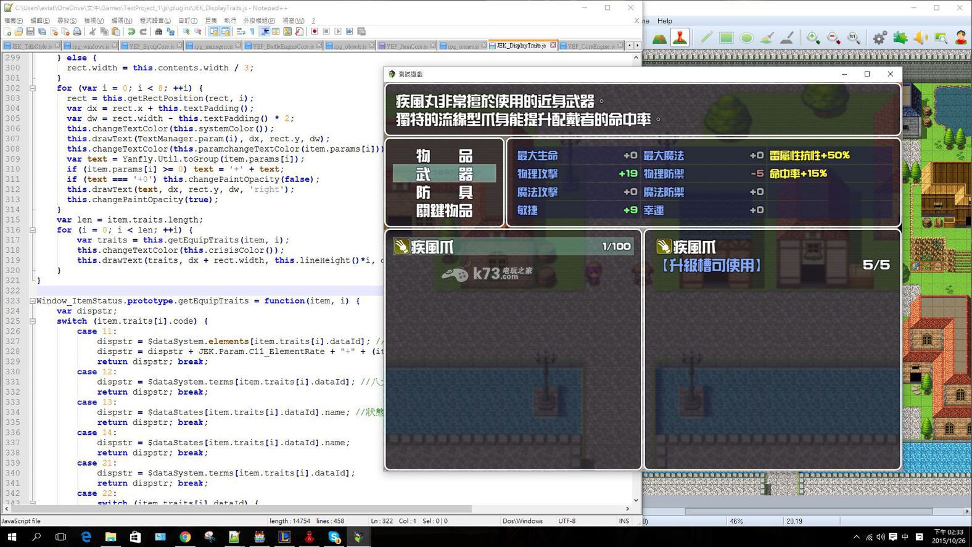Switch to the rpg_windows.js tab
Image resolution: width=972 pixels, height=547 pixels.
pos(90,46)
